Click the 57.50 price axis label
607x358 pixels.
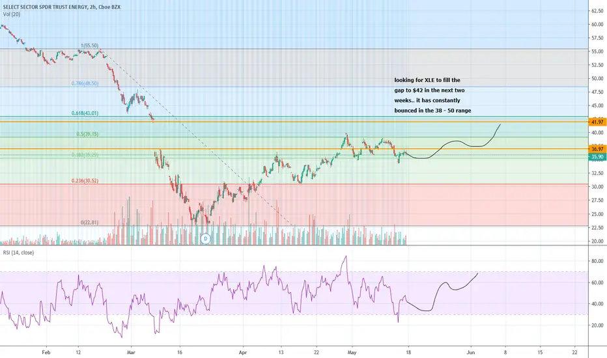click(597, 38)
